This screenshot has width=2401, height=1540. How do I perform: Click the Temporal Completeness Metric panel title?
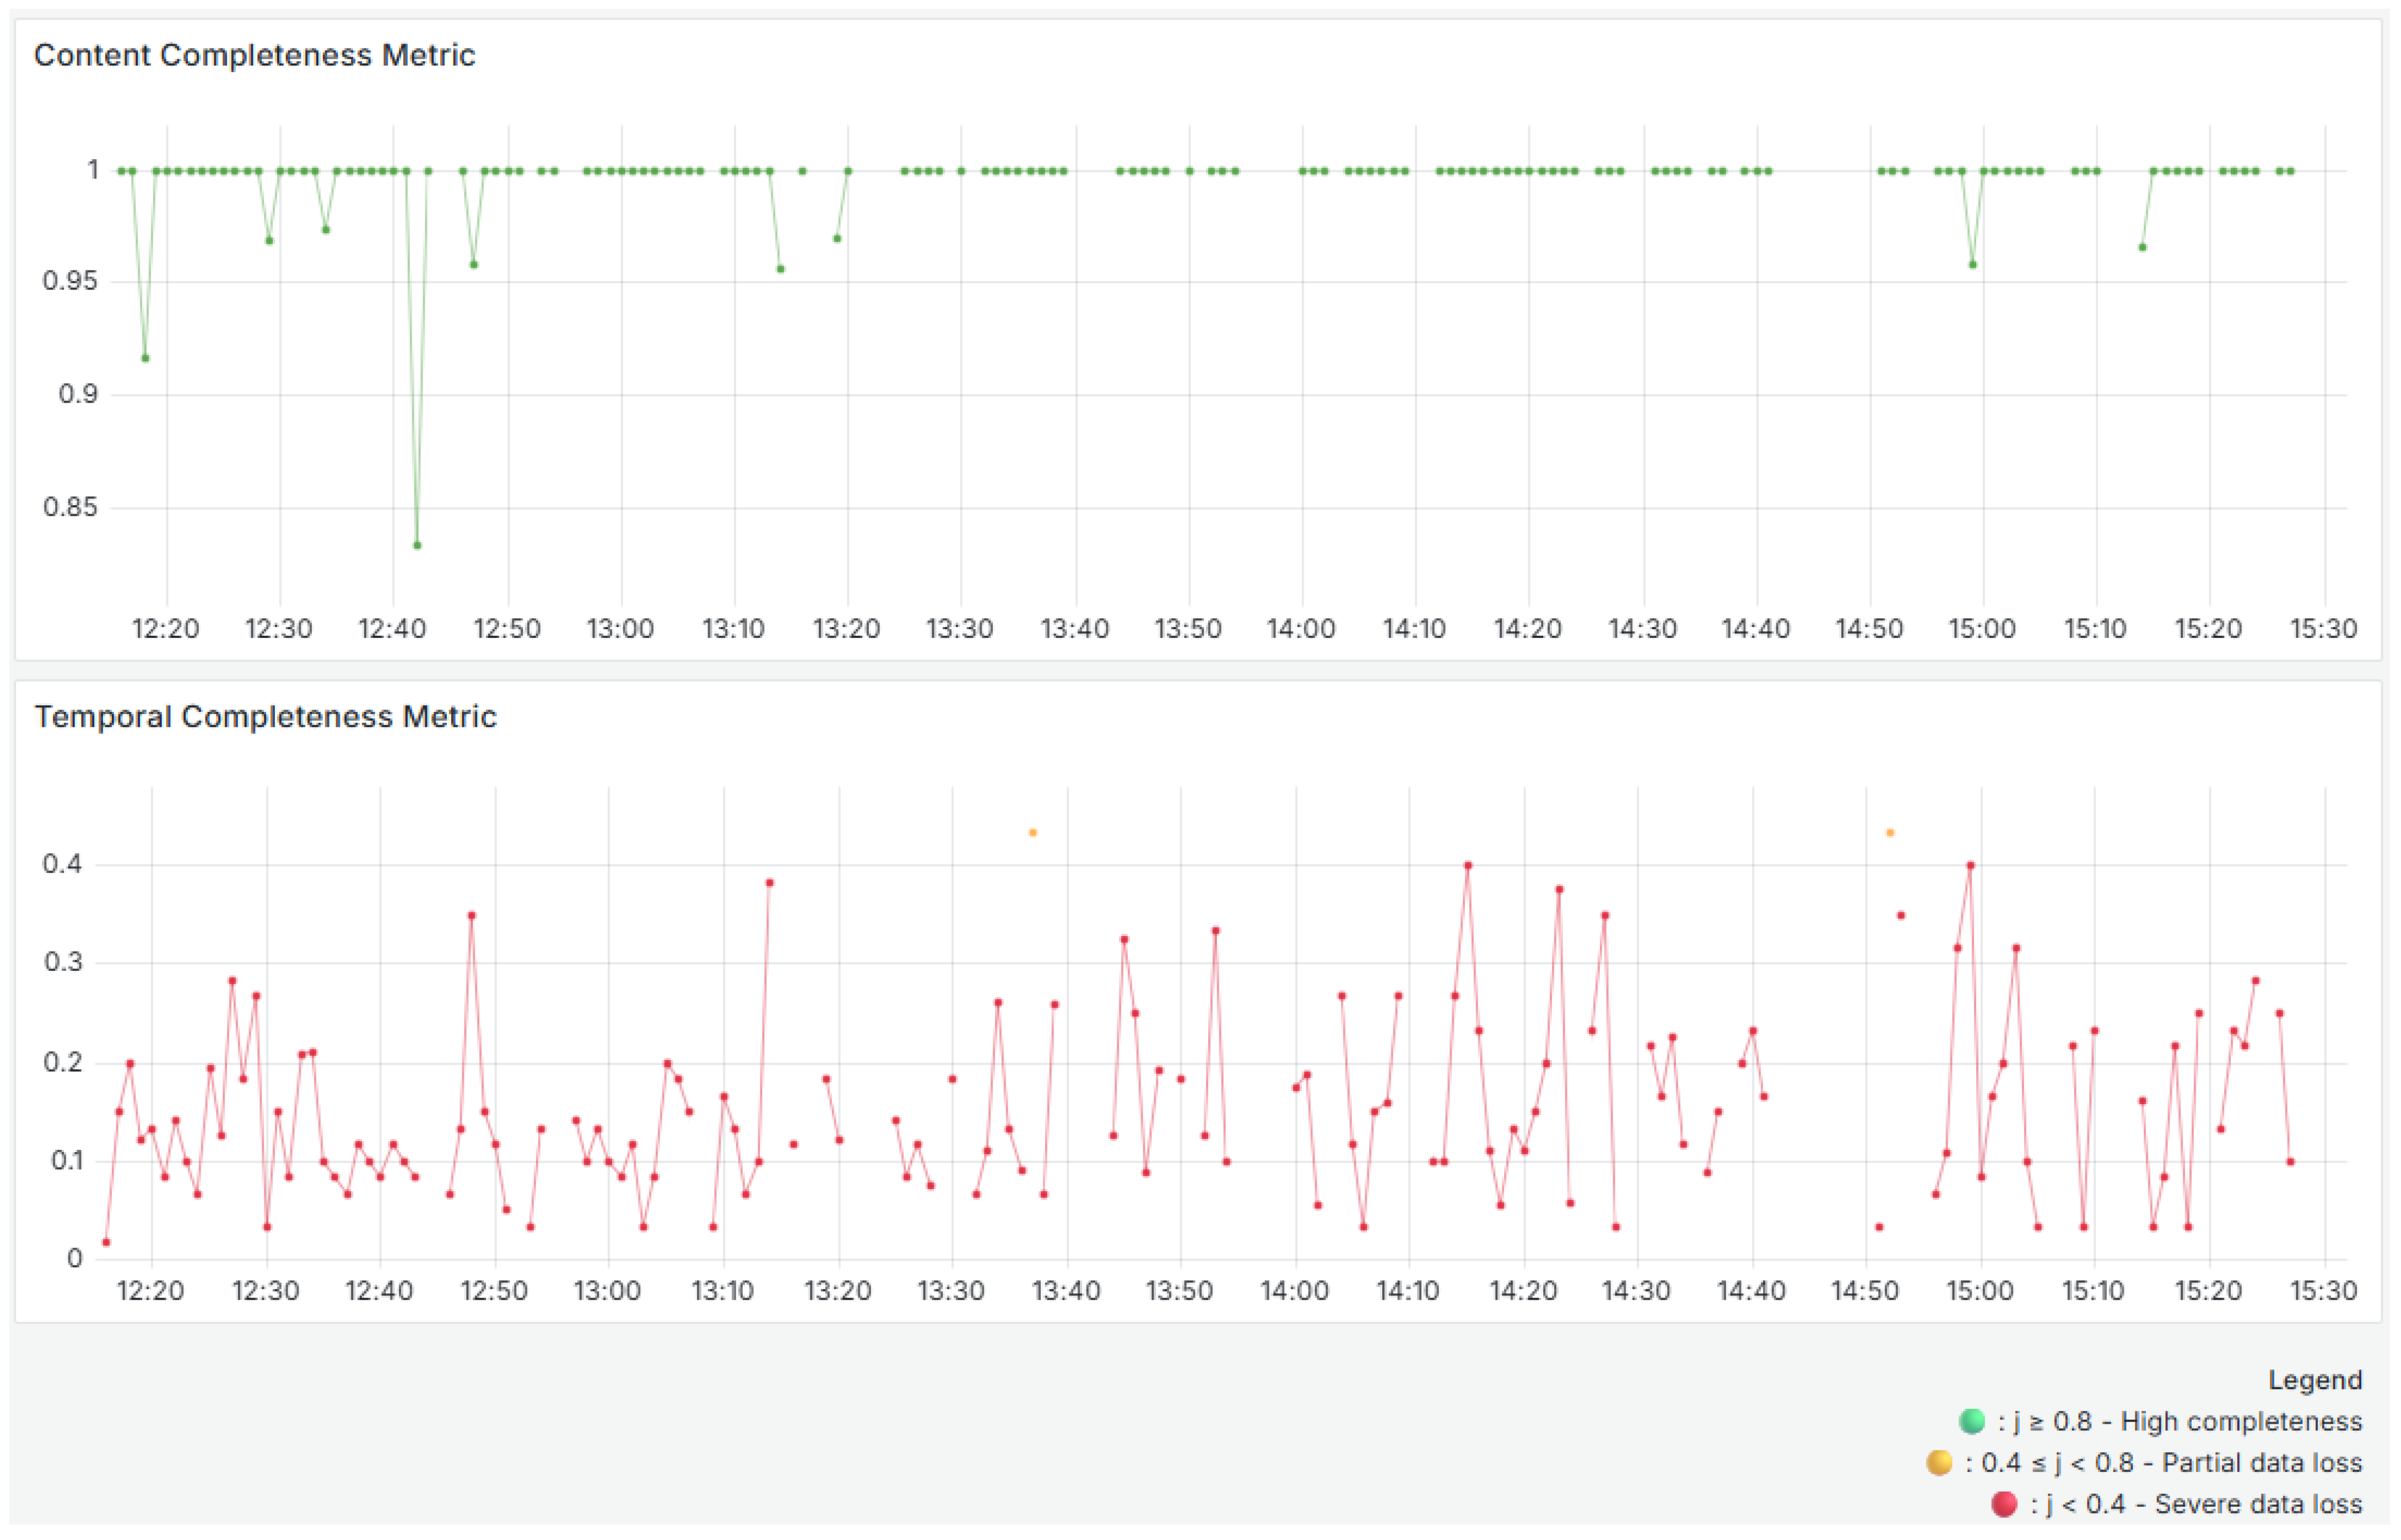point(265,717)
